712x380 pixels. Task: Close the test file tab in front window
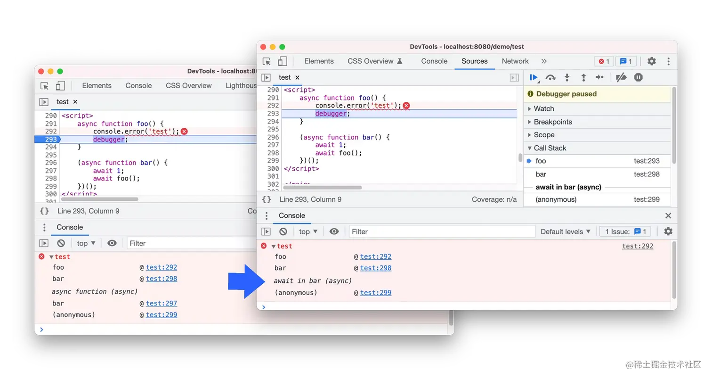[x=297, y=77]
